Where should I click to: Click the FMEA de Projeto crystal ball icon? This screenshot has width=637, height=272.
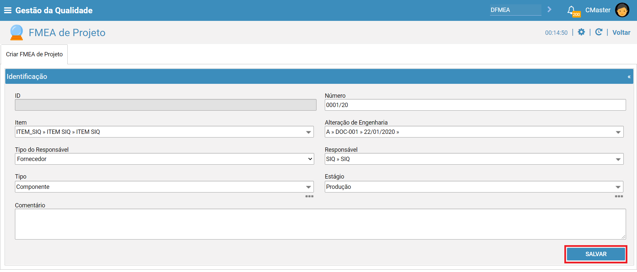(x=16, y=32)
